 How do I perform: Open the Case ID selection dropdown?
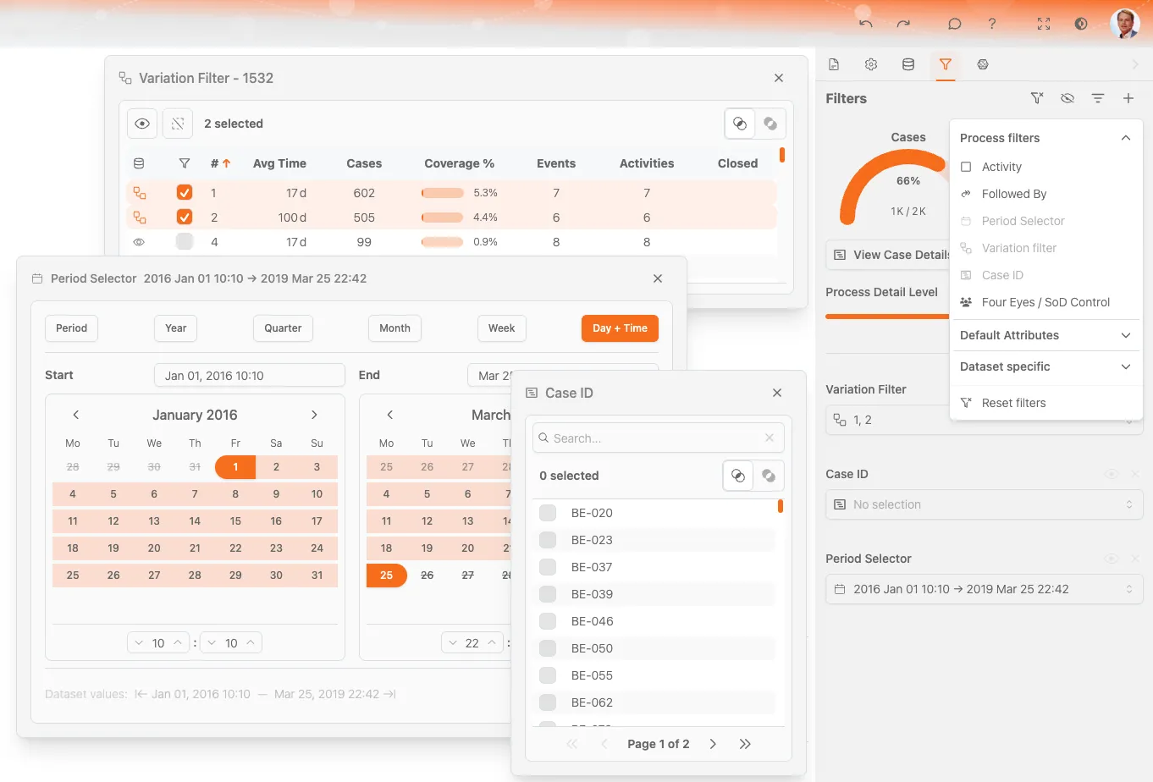pyautogui.click(x=984, y=504)
